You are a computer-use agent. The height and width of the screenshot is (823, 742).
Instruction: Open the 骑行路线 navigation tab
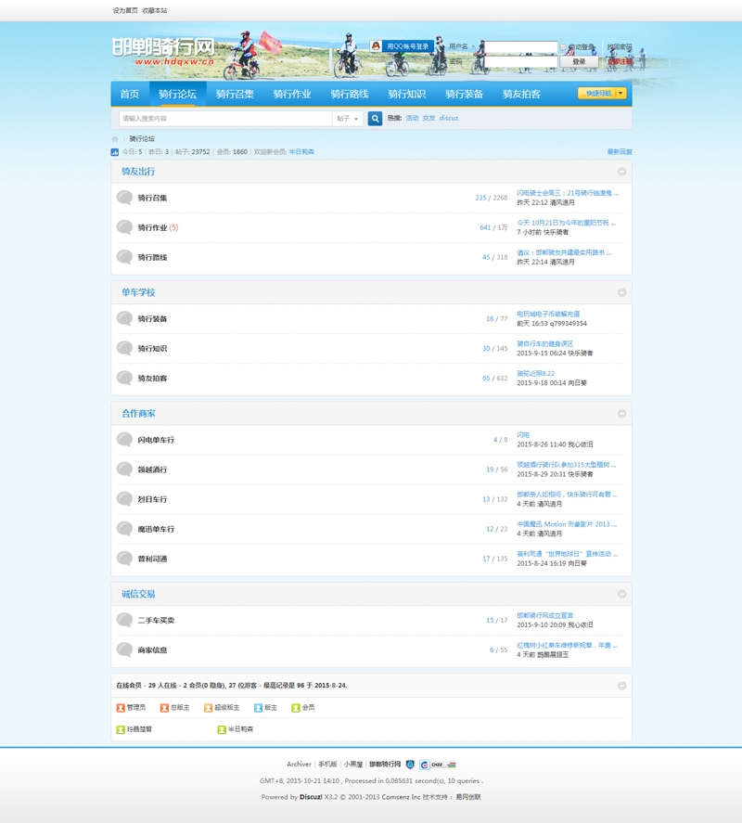pyautogui.click(x=350, y=94)
